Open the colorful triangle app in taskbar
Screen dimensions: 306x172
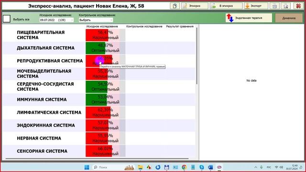[x=149, y=167]
